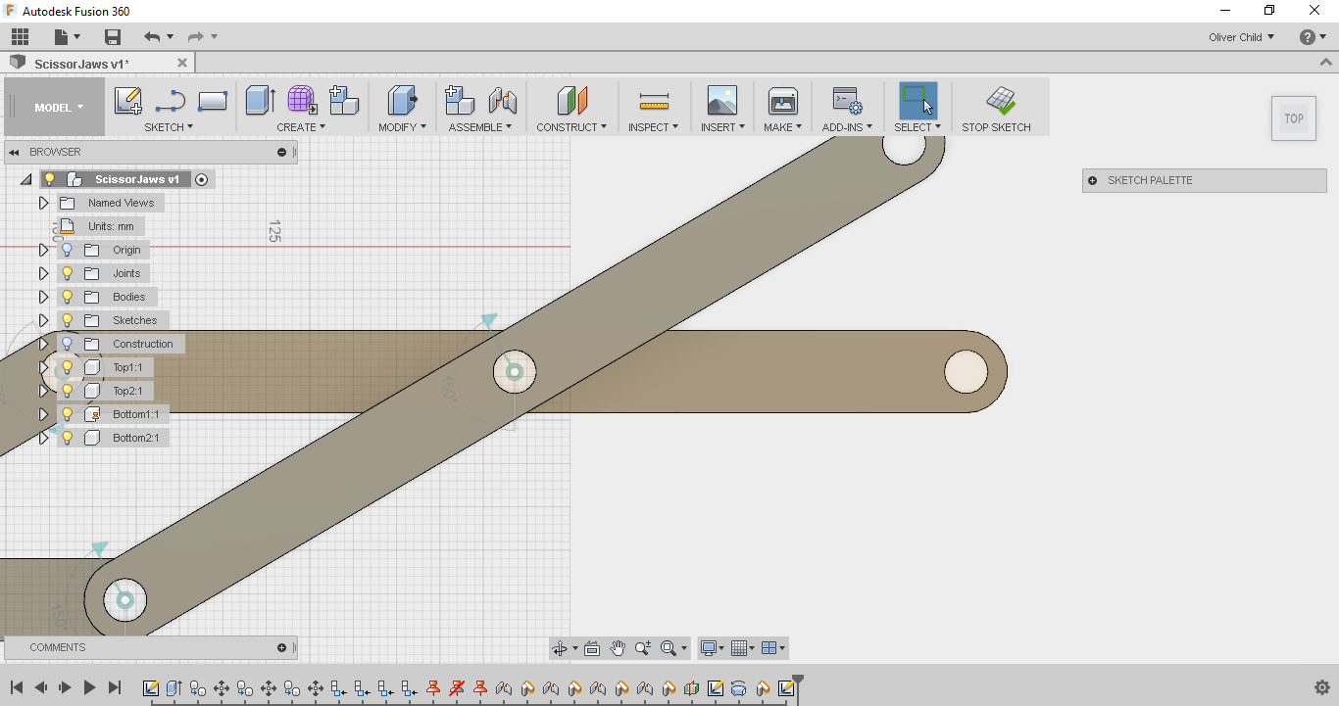Select the Pan tool in navigation bar

pos(617,647)
